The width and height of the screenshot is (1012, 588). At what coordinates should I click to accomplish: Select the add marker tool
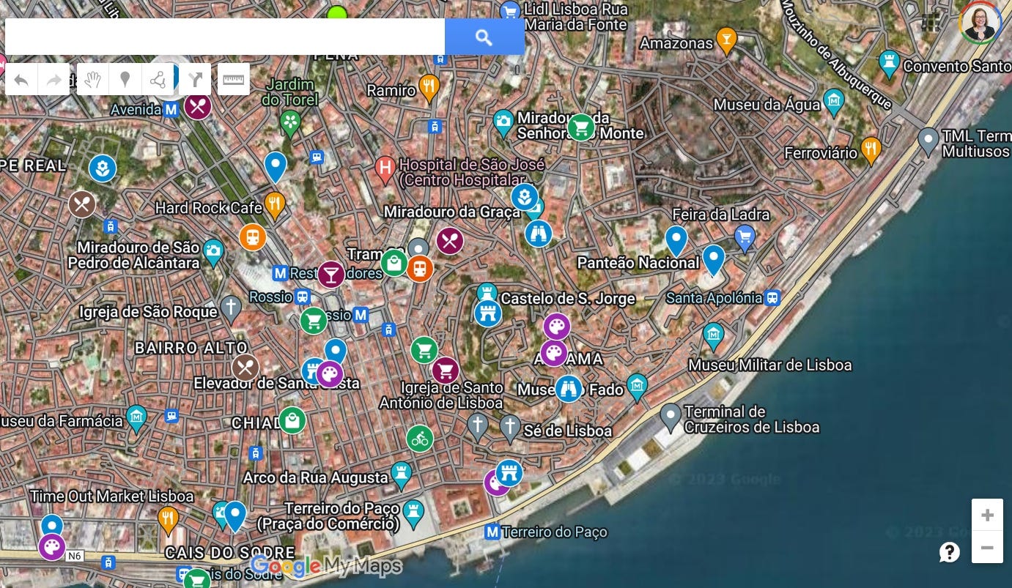[x=125, y=79]
